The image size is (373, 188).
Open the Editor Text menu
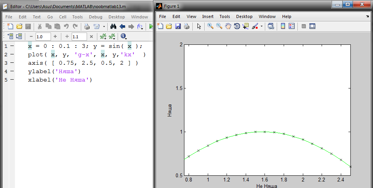(37, 17)
